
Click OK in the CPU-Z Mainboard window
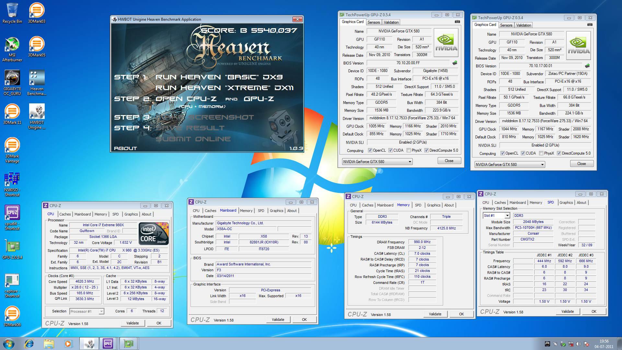(x=304, y=320)
